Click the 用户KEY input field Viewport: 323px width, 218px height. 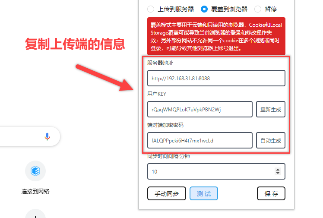(x=200, y=109)
